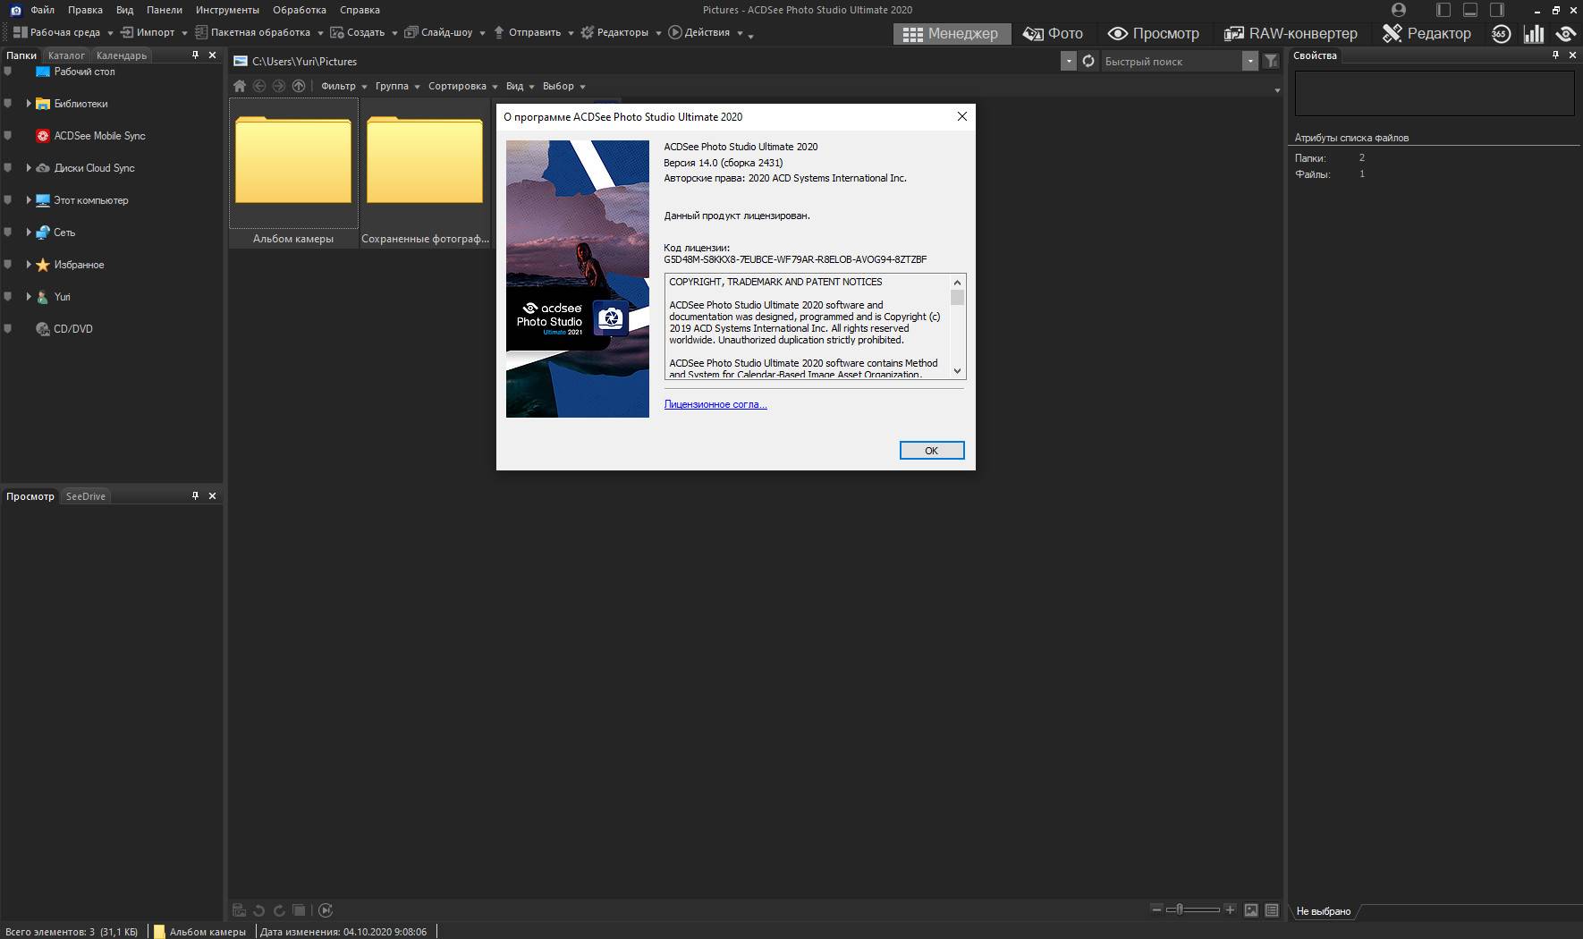1583x939 pixels.
Task: Toggle the left panel layout icon
Action: click(x=1443, y=10)
